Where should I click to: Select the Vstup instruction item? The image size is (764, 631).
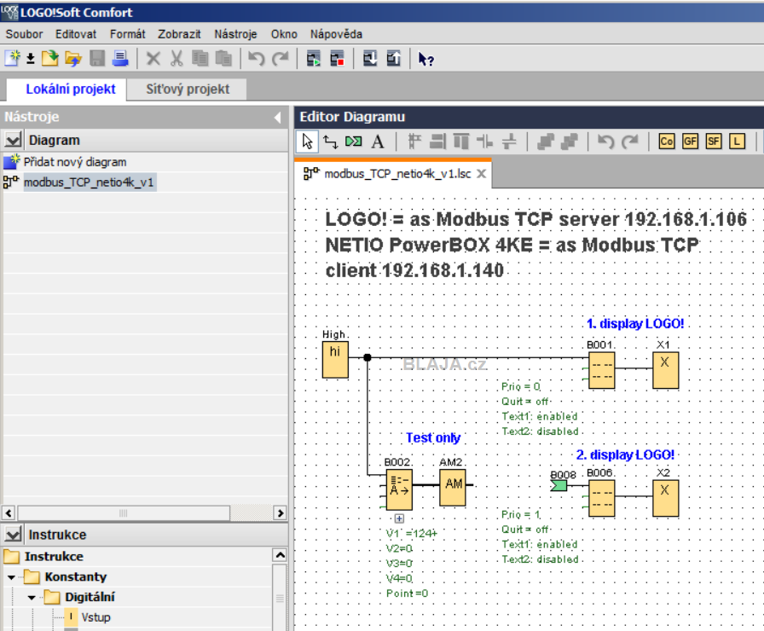(x=95, y=617)
